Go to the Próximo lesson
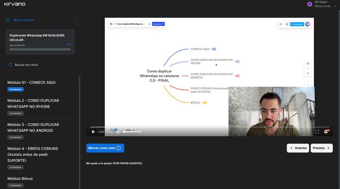This screenshot has height=189, width=340. pos(322,148)
